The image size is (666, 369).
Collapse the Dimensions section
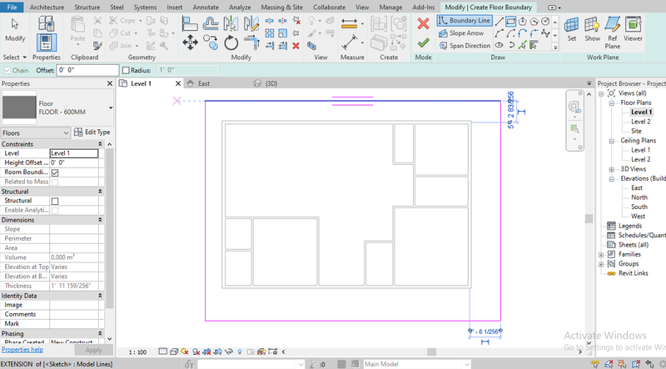click(x=100, y=220)
